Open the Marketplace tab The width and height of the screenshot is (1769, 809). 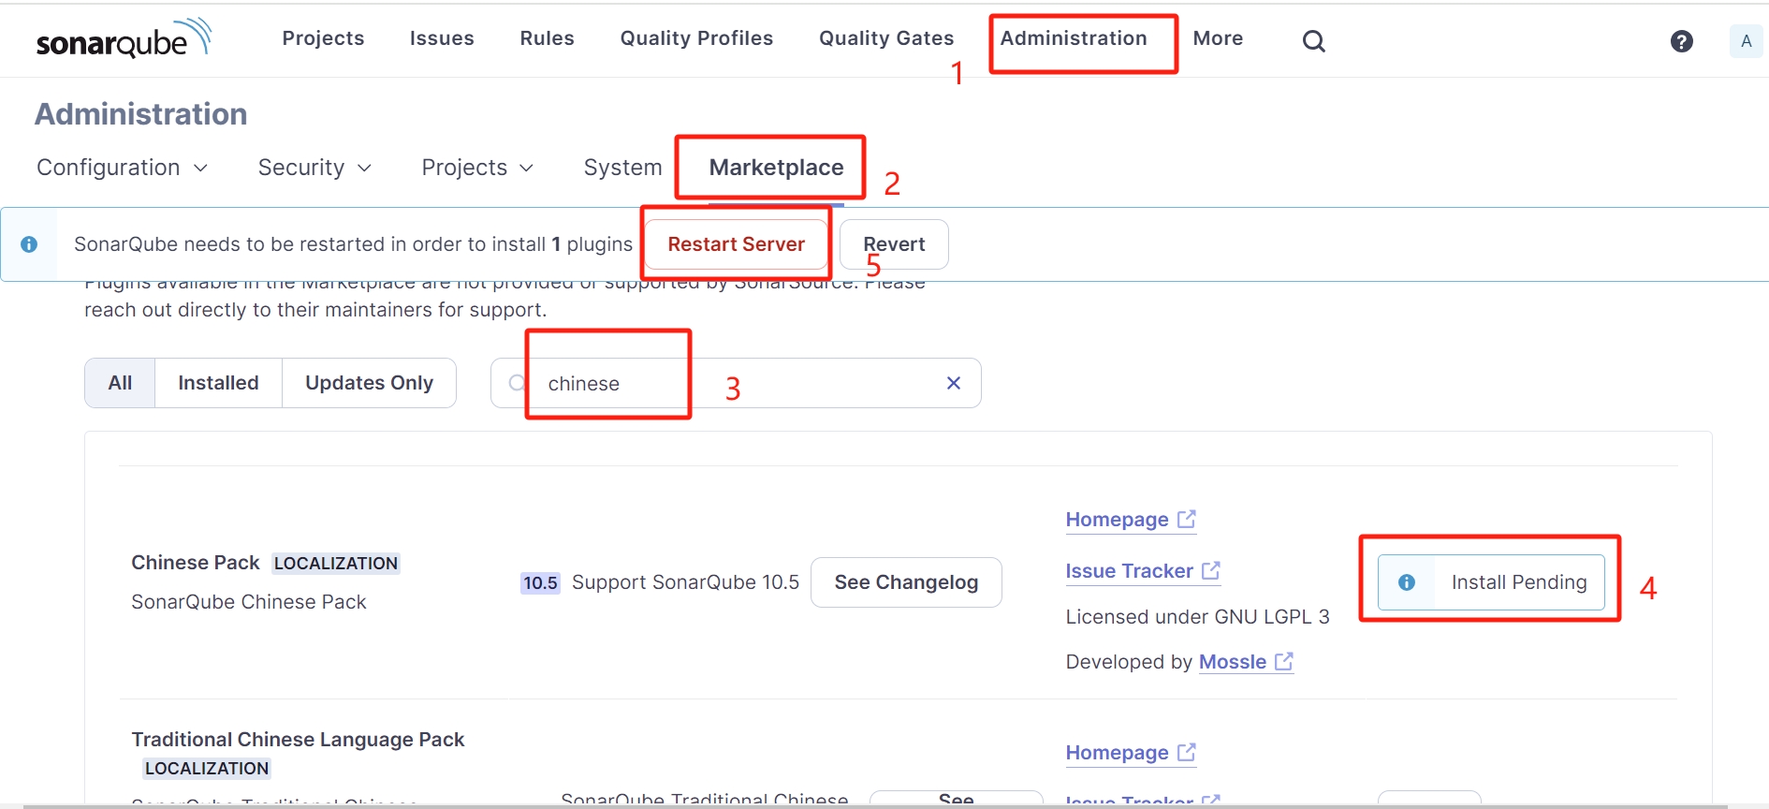tap(776, 168)
